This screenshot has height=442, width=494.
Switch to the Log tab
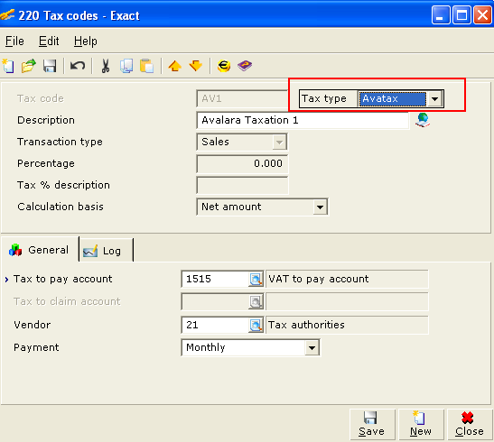click(x=107, y=251)
